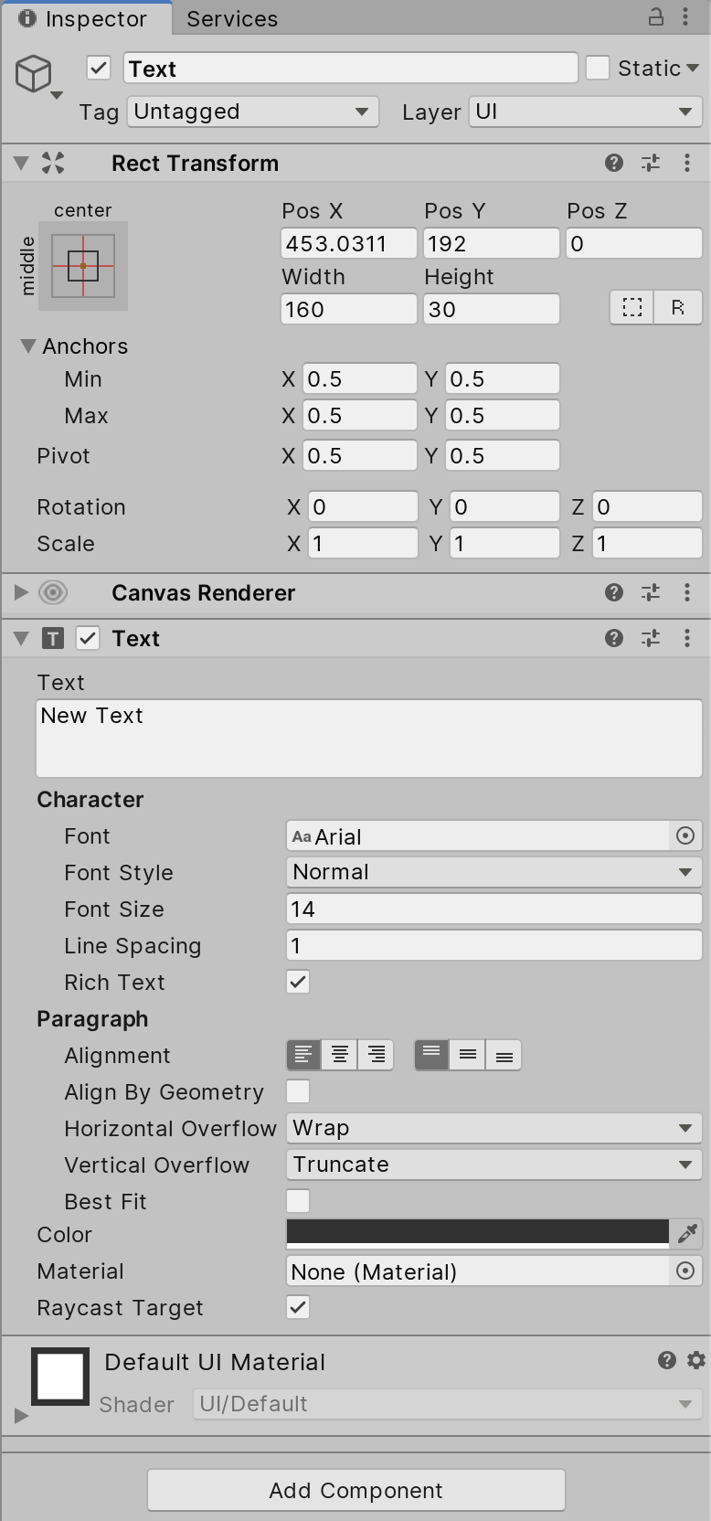This screenshot has width=711, height=1521.
Task: Disable the Rich Text checkbox
Action: 298,982
